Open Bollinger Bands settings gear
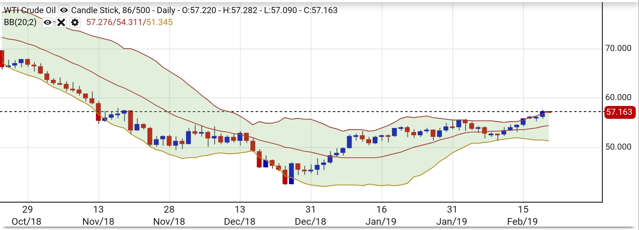Image resolution: width=639 pixels, height=230 pixels. click(x=75, y=22)
